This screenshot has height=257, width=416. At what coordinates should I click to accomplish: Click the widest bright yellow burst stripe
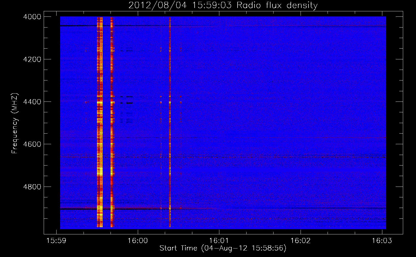click(x=100, y=122)
